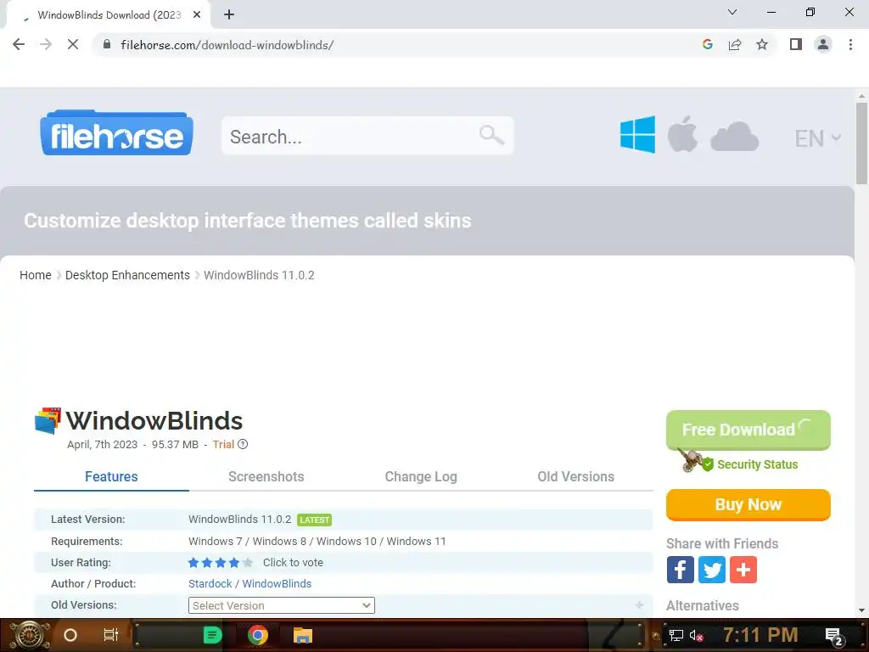
Task: Bookmark this page with the star icon
Action: pos(762,44)
